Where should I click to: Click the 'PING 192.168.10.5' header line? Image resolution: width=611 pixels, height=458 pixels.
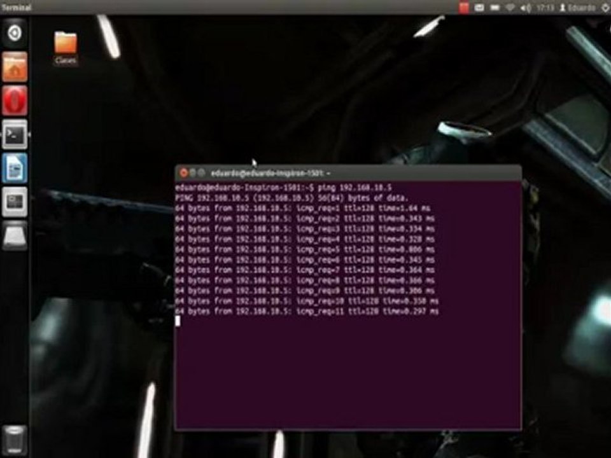click(292, 198)
